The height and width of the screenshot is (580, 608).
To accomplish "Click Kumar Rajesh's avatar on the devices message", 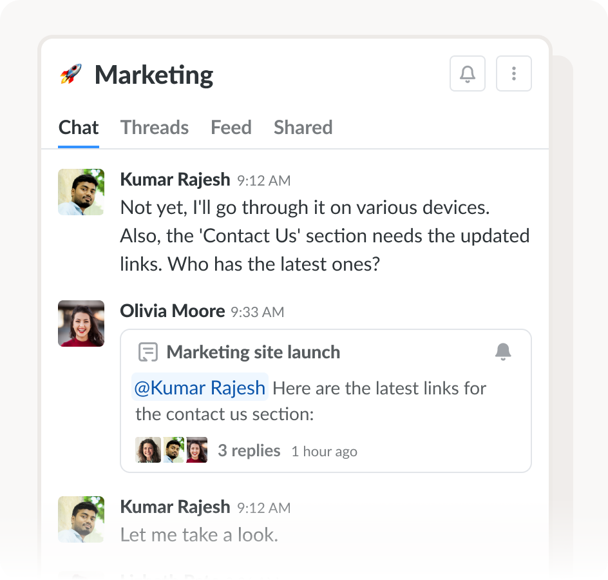I will (81, 192).
